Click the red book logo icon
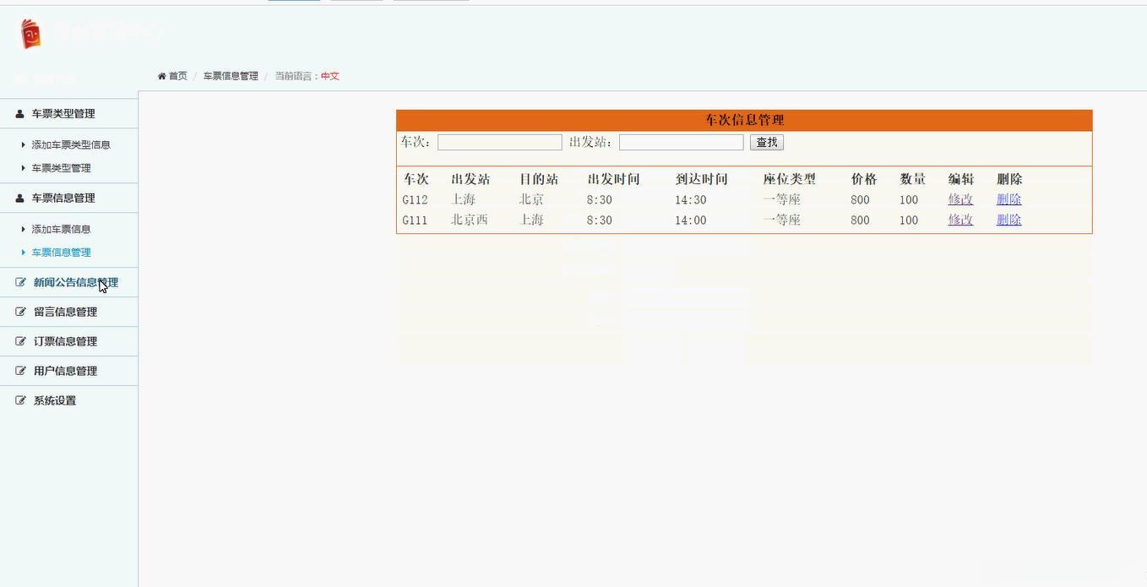1147x587 pixels. (30, 34)
